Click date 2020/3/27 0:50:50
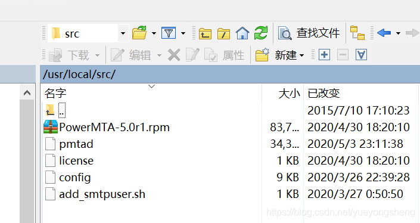The image size is (420, 223). (x=355, y=194)
